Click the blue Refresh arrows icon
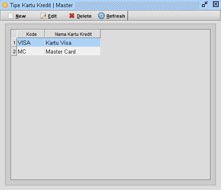Viewport: 221px width, 190px height. click(x=101, y=16)
